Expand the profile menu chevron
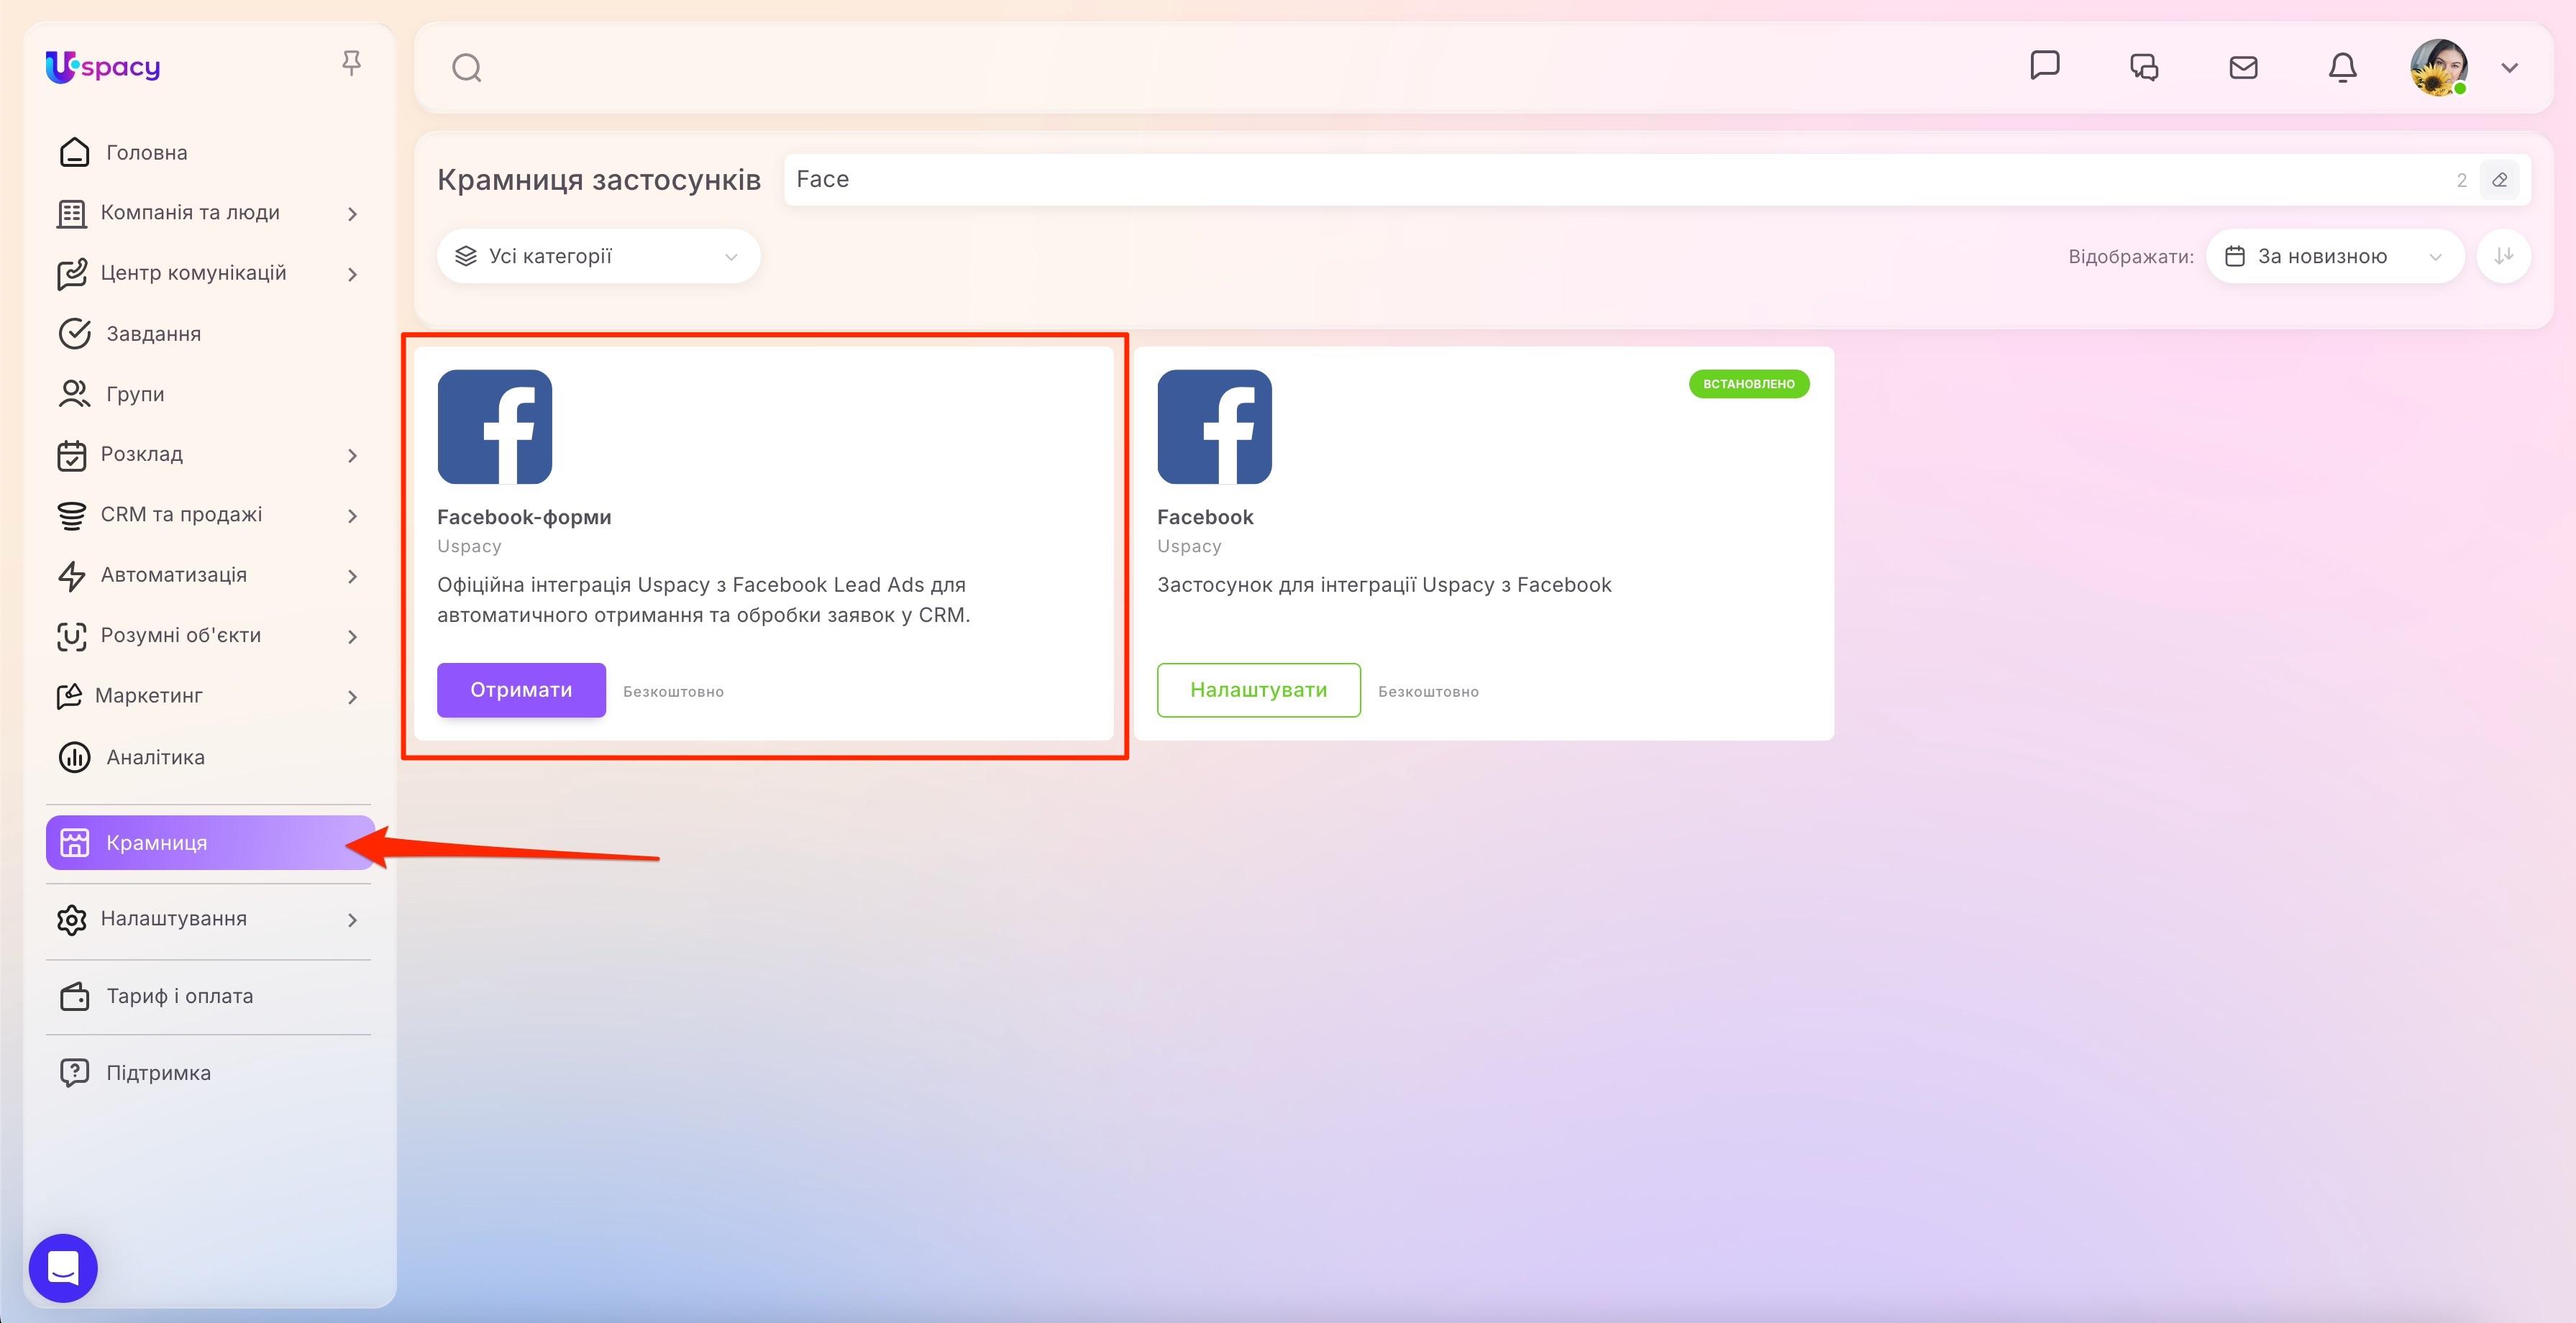The height and width of the screenshot is (1323, 2576). [x=2510, y=68]
